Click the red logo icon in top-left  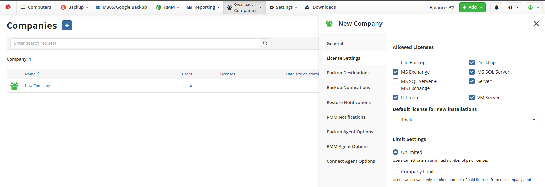click(x=8, y=7)
